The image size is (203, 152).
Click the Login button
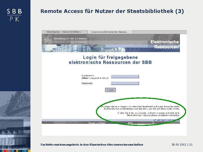(x=110, y=90)
